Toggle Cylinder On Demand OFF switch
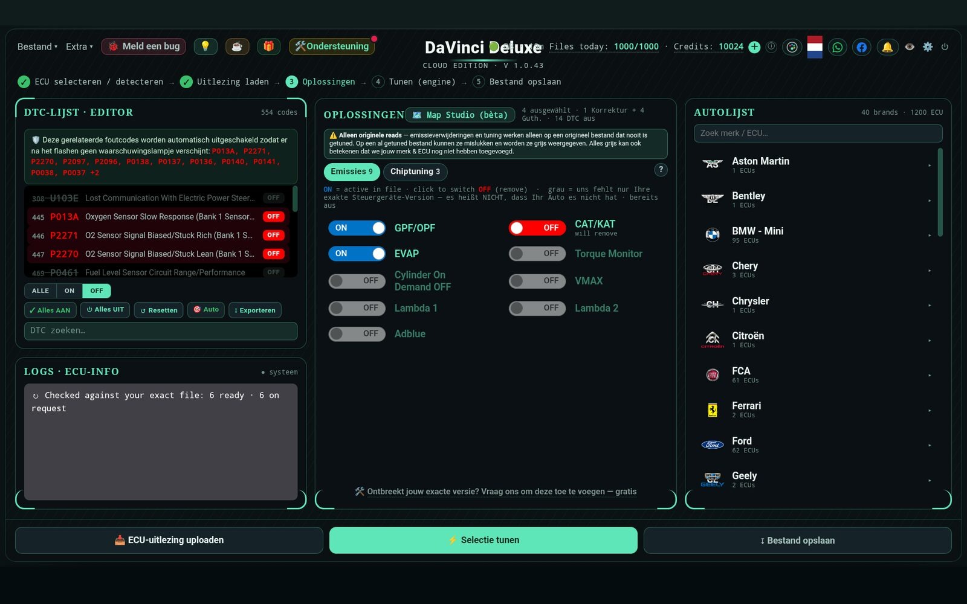The image size is (967, 604). [357, 281]
